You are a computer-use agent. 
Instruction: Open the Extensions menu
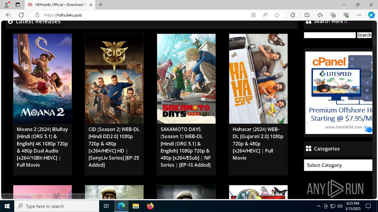[293, 15]
